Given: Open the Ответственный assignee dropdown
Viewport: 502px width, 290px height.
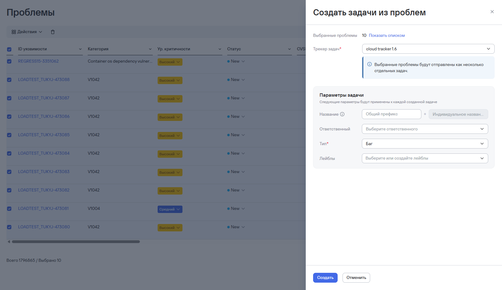Looking at the screenshot, I should coord(425,129).
